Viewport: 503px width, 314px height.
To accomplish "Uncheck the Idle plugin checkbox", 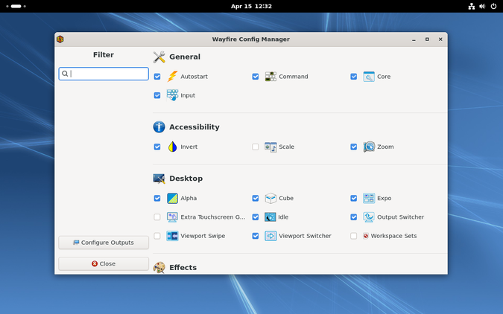I will point(256,217).
